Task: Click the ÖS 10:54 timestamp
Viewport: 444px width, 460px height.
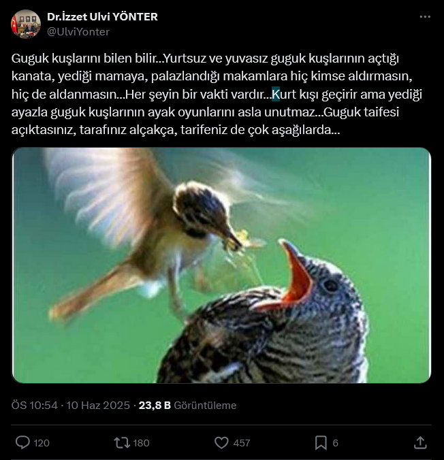Action: click(x=35, y=406)
